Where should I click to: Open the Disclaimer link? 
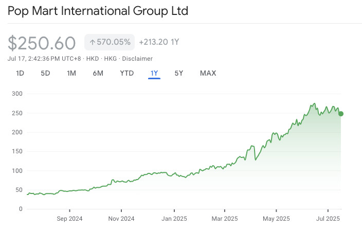click(137, 59)
